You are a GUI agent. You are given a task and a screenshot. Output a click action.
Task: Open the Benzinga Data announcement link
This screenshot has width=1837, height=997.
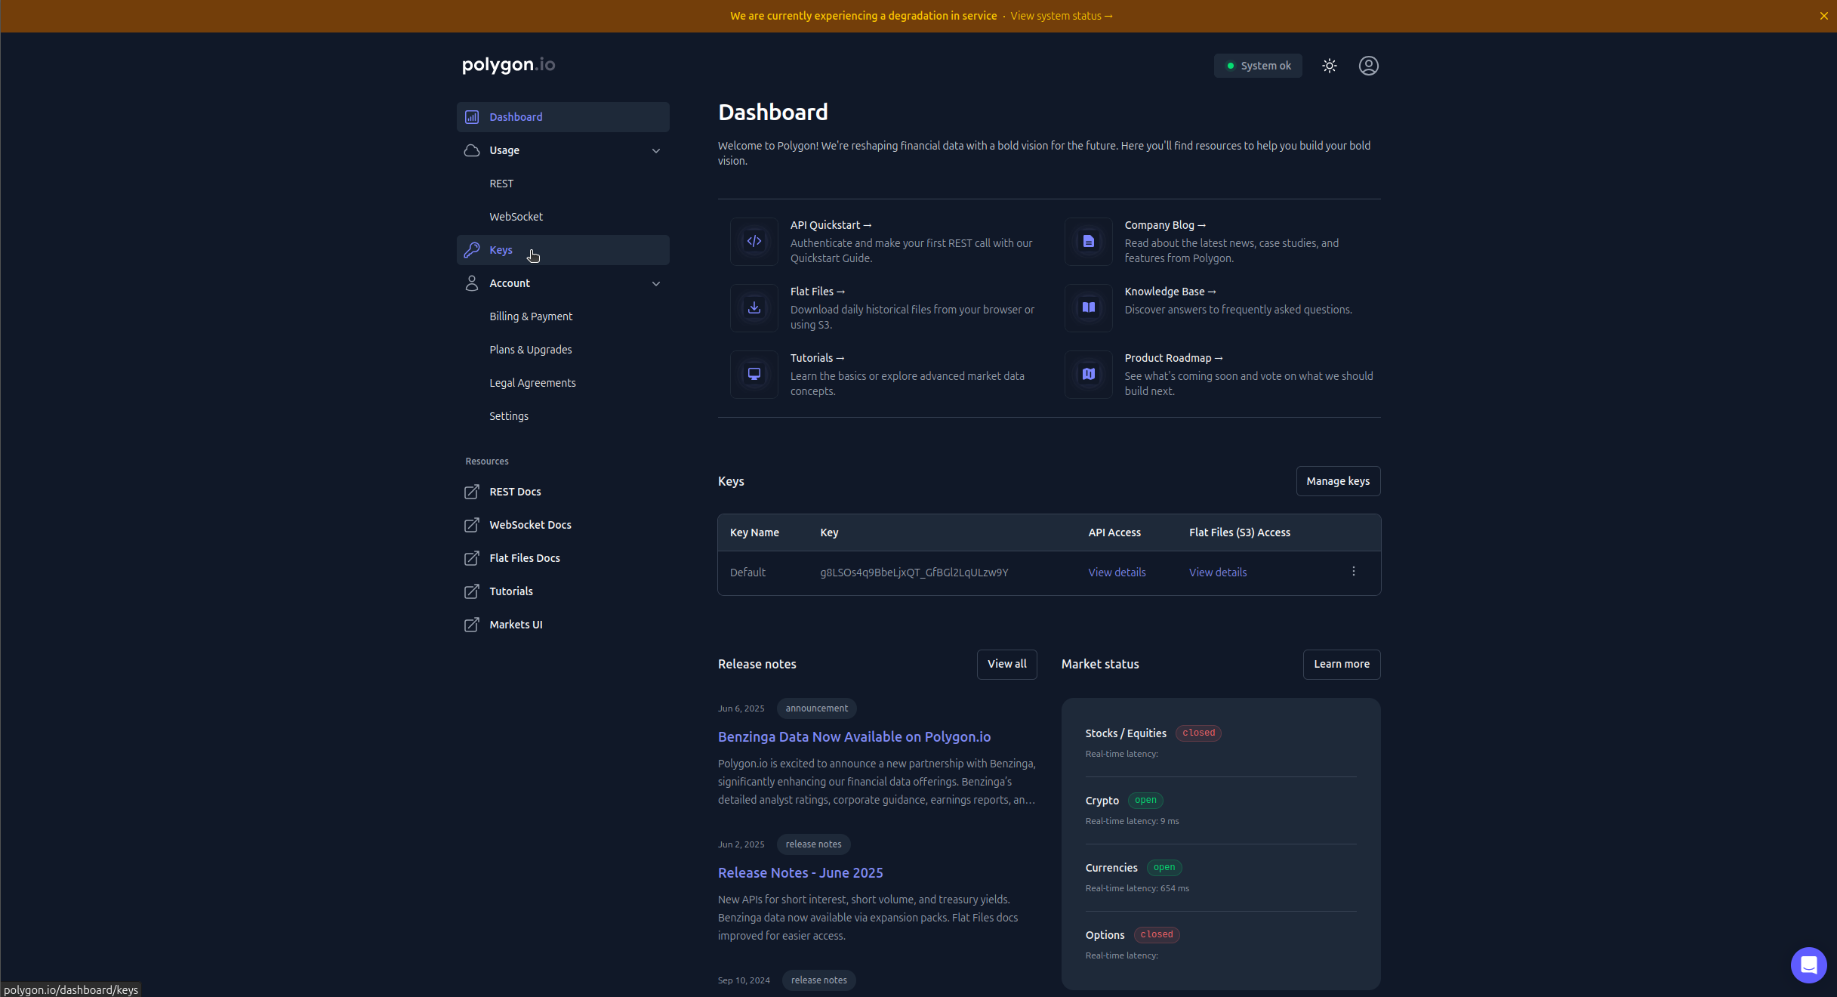tap(854, 736)
